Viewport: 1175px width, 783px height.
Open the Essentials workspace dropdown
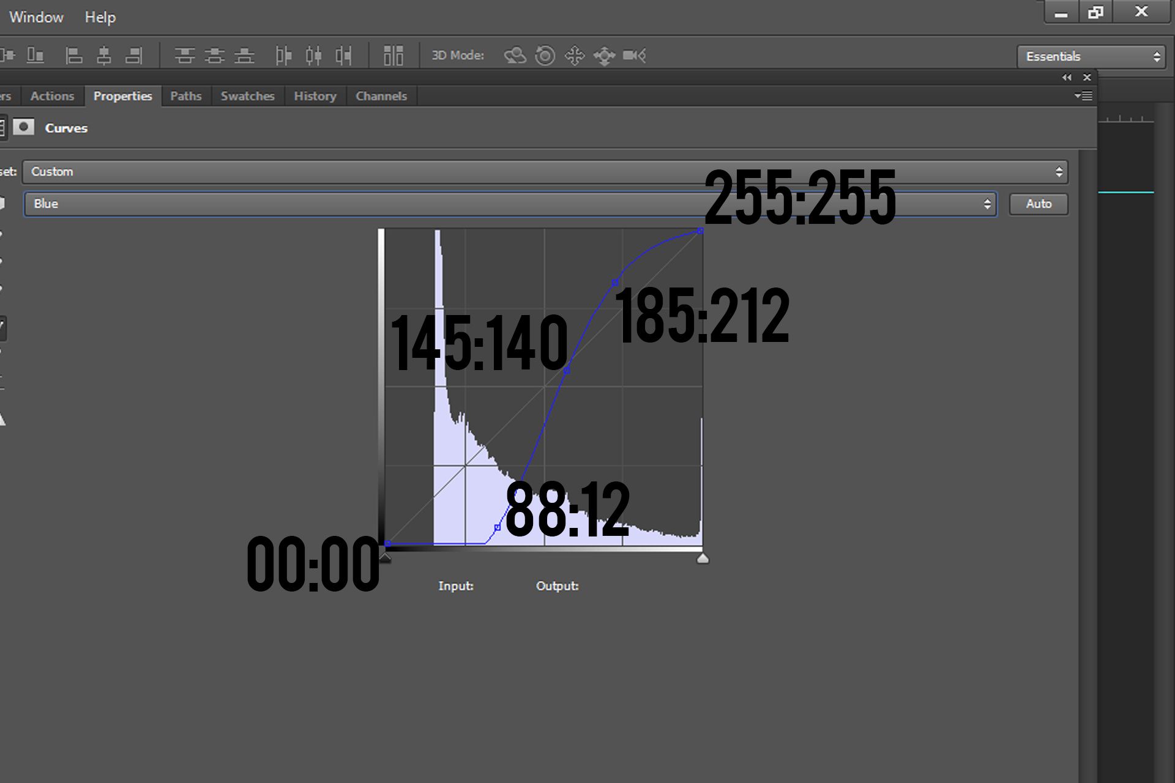tap(1091, 56)
